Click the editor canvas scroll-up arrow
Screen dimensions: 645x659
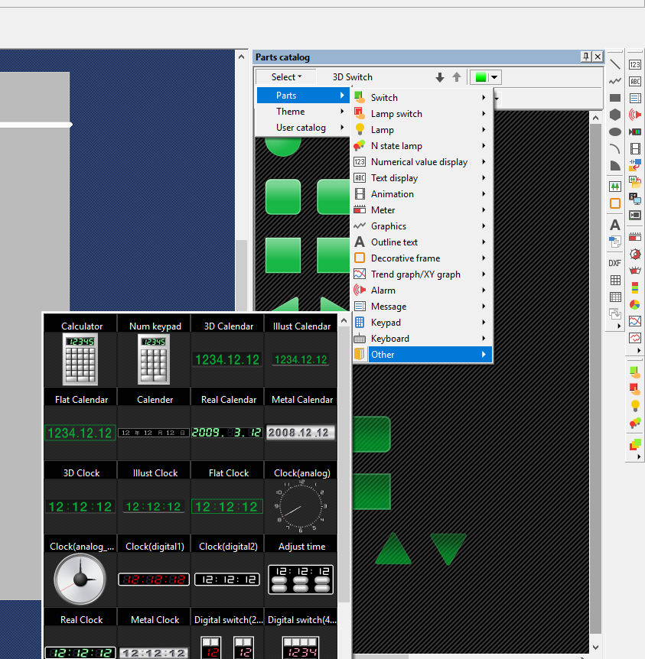241,57
